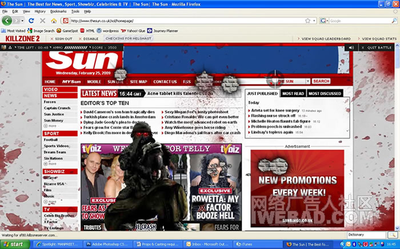Switch to Inbox - Microsoft Outlook in the taskbar
Image resolution: width=400 pixels, height=249 pixels.
(x=207, y=244)
